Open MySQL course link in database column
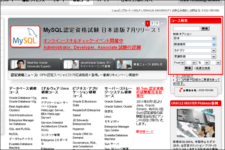 point(13,134)
